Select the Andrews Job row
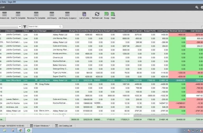The width and height of the screenshot is (203, 133). point(101,107)
